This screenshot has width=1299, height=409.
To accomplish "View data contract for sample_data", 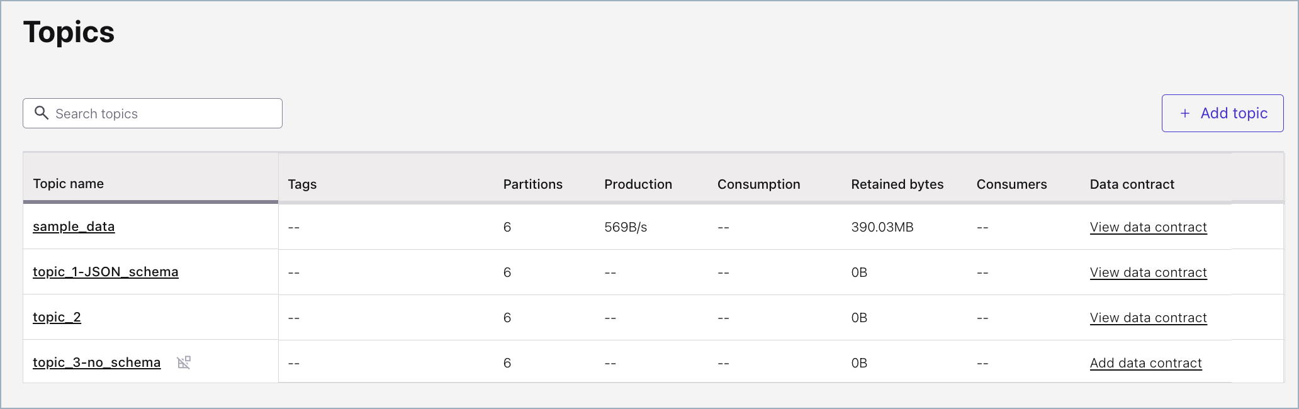I will (1148, 227).
